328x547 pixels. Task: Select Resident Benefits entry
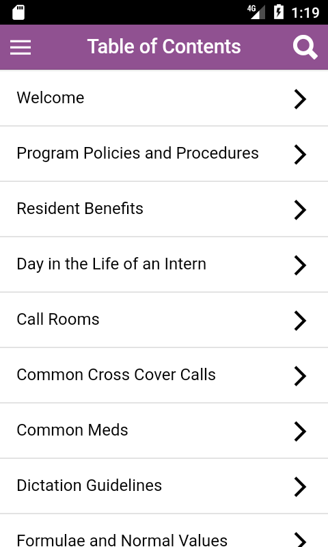[164, 209]
